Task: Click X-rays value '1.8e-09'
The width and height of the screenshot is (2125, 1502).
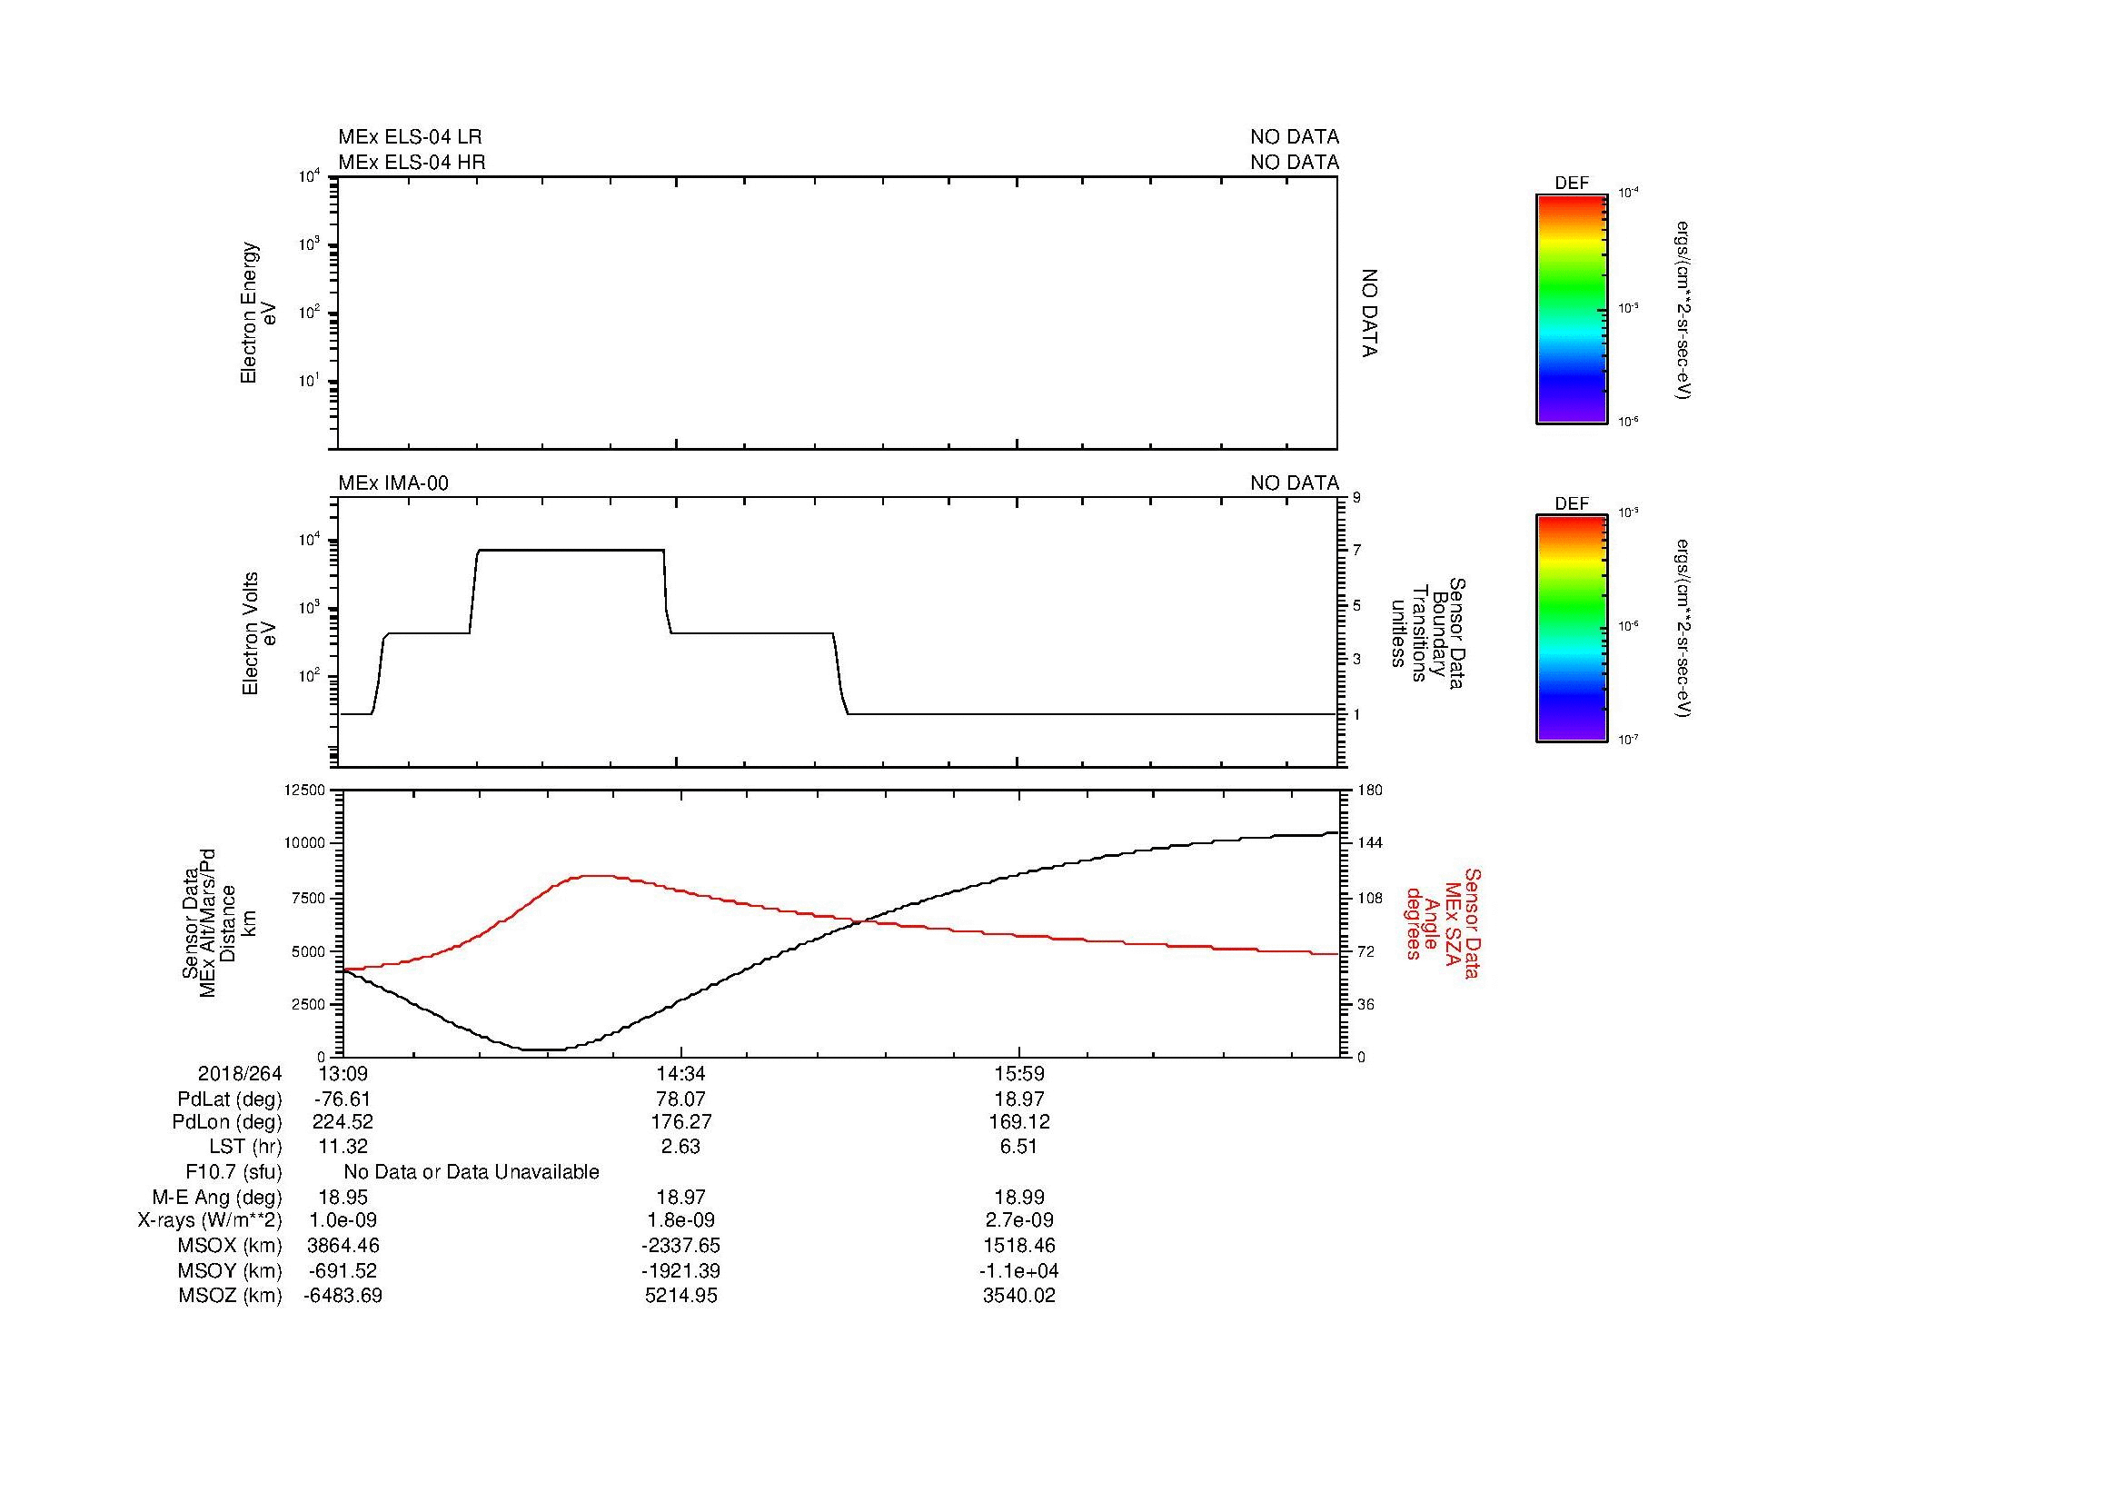Action: coord(680,1220)
